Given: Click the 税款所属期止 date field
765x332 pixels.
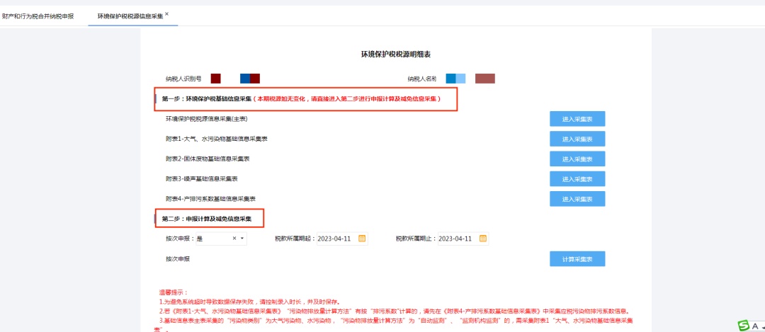Looking at the screenshot, I should [463, 239].
